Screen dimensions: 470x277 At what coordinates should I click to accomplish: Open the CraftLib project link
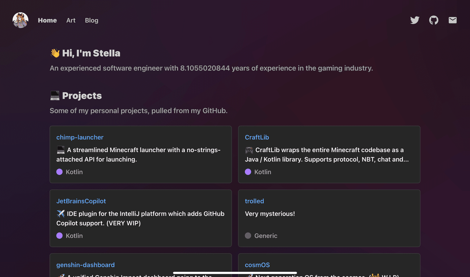click(x=257, y=137)
